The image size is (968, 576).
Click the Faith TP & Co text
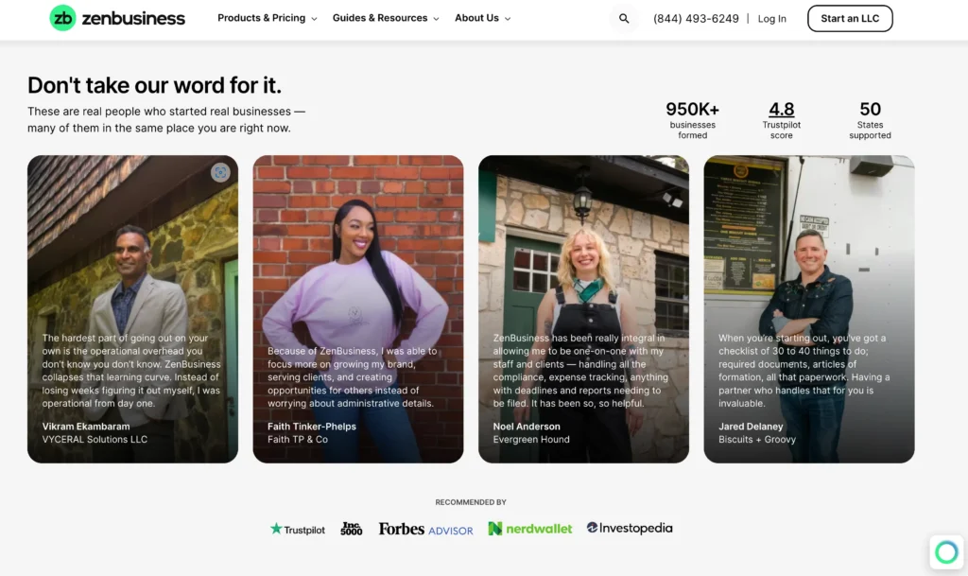(x=298, y=440)
